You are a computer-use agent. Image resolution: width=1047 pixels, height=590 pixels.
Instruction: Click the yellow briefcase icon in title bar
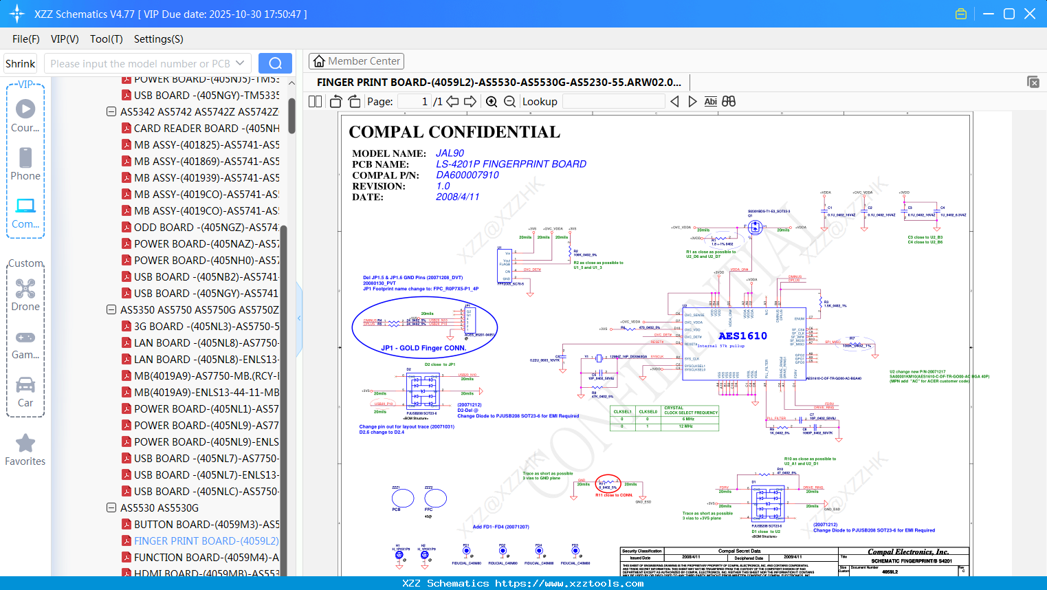tap(961, 14)
